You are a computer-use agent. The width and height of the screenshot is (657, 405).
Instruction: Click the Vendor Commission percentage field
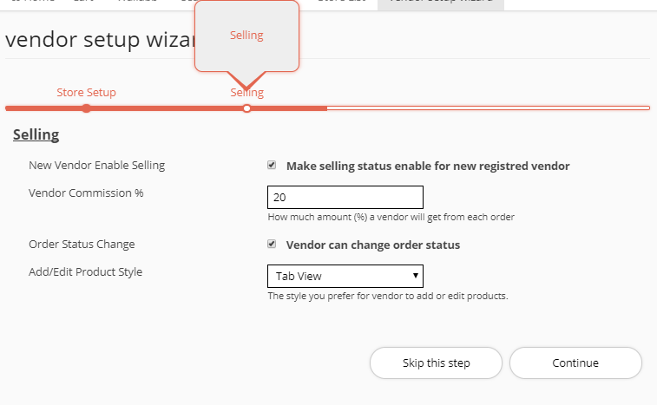coord(345,197)
